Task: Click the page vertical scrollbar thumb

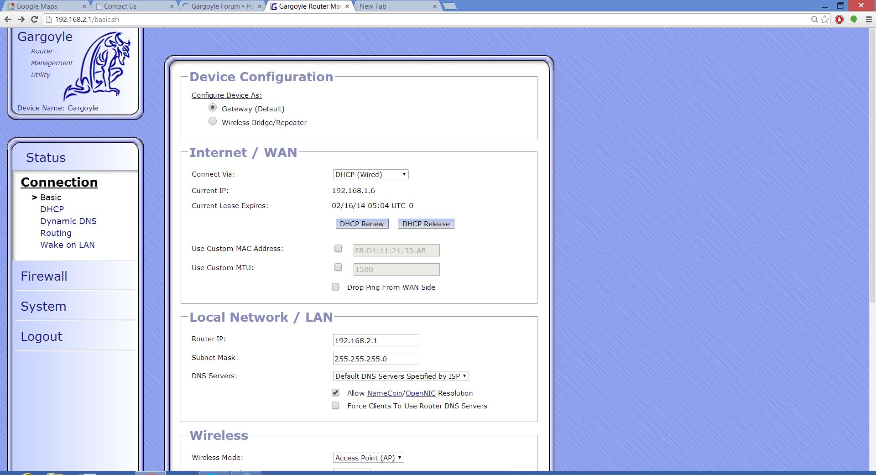Action: pos(872,164)
